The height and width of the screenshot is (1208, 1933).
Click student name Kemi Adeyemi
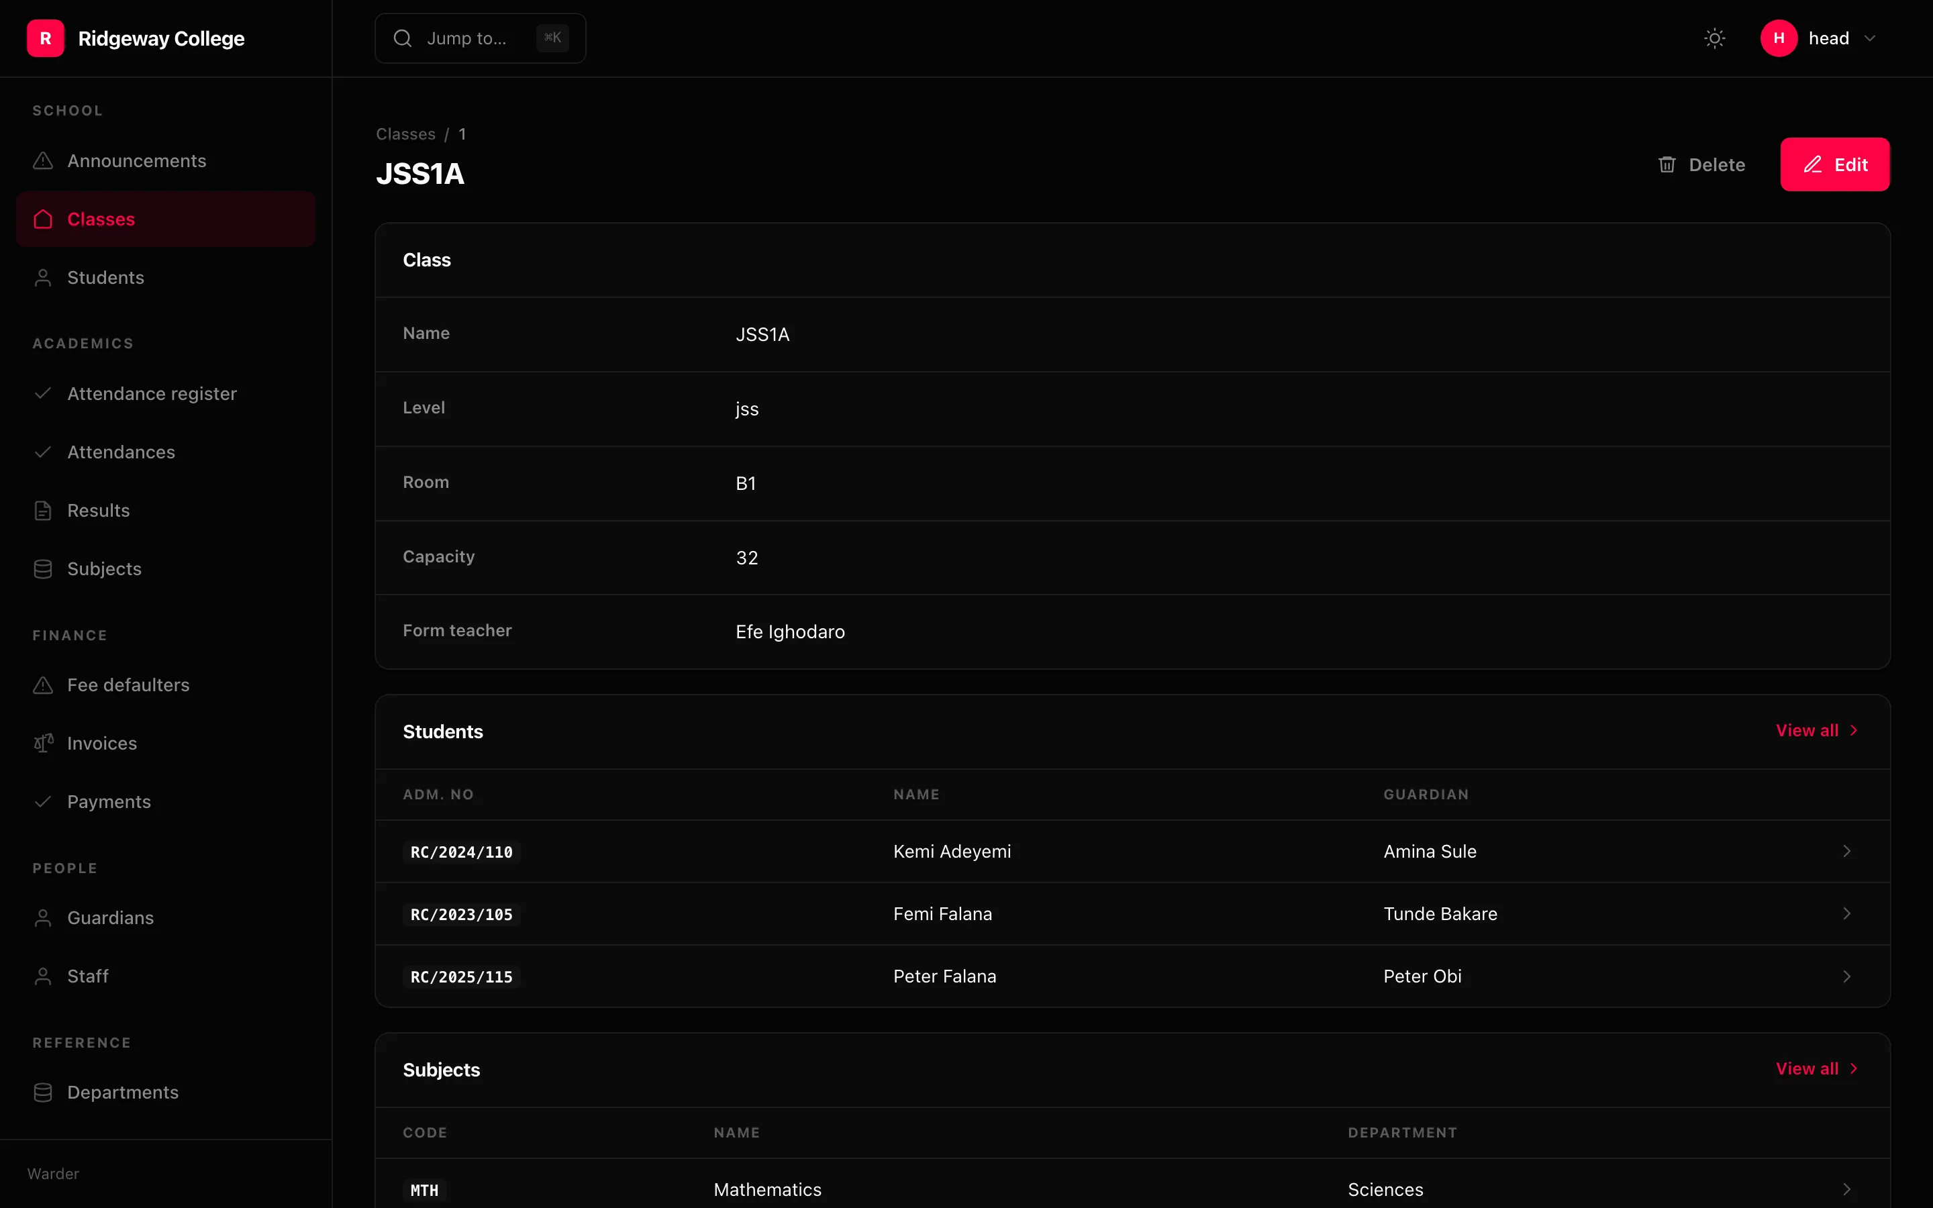click(x=952, y=852)
